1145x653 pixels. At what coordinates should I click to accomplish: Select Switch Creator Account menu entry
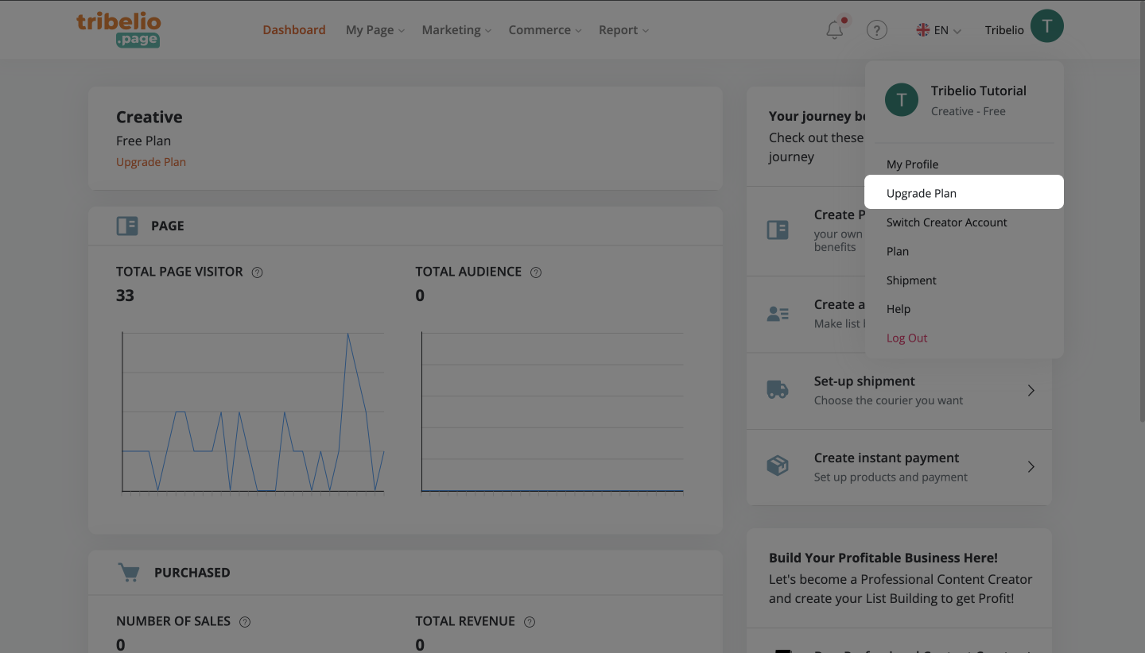tap(946, 222)
